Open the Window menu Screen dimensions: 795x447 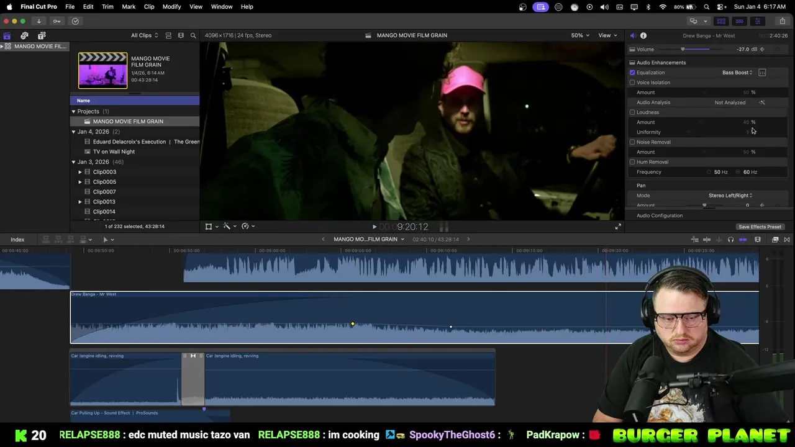coord(222,7)
